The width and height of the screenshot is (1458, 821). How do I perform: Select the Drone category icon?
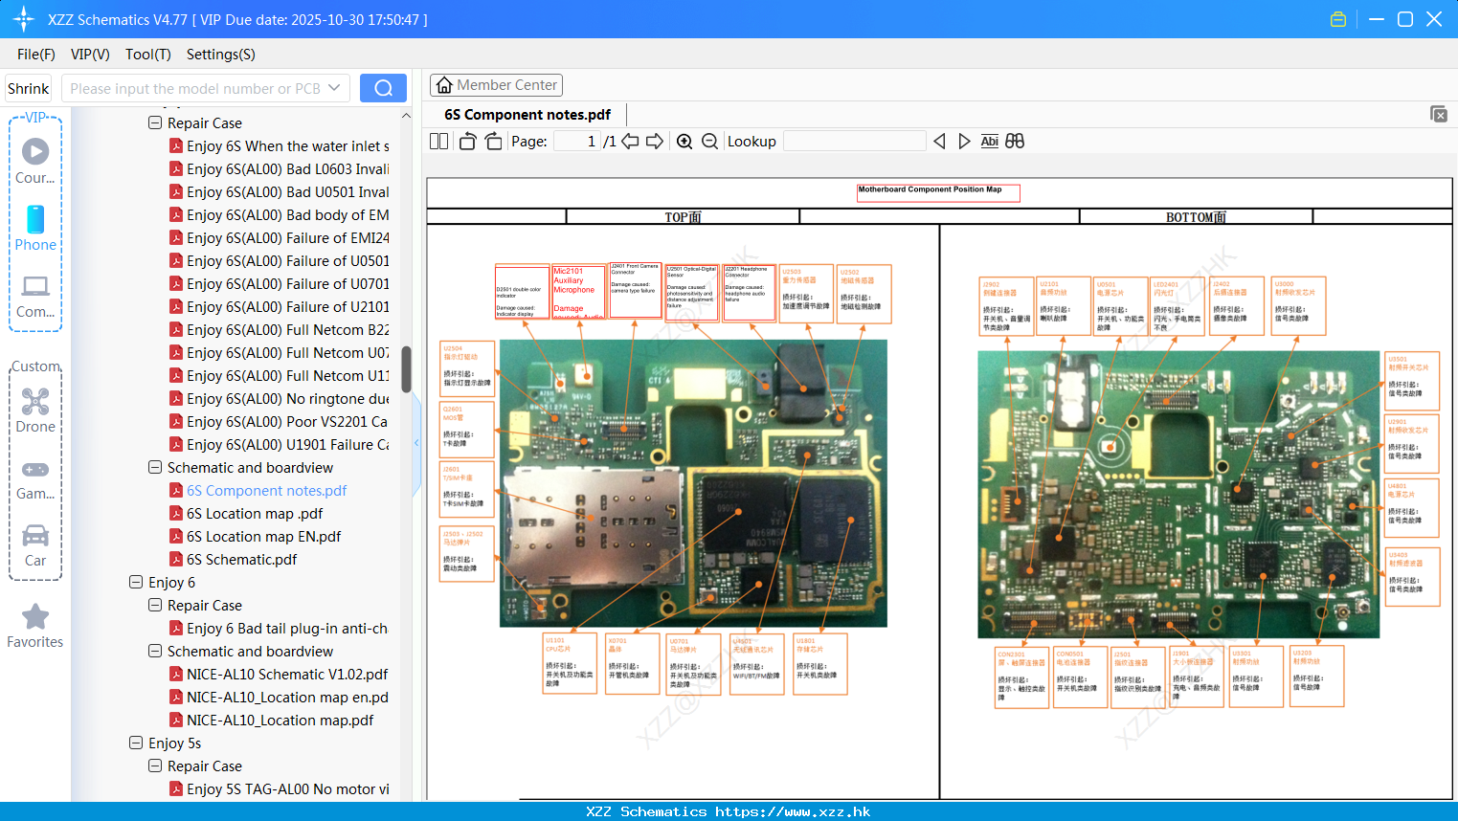click(x=35, y=401)
